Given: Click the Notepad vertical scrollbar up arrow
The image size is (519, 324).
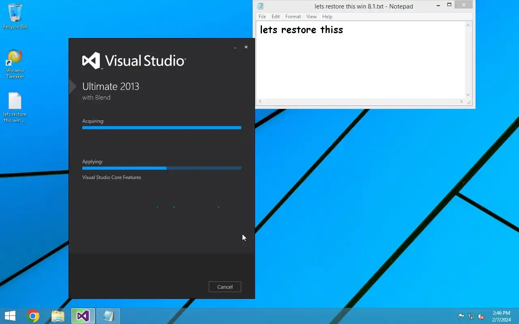Looking at the screenshot, I should click(x=468, y=25).
